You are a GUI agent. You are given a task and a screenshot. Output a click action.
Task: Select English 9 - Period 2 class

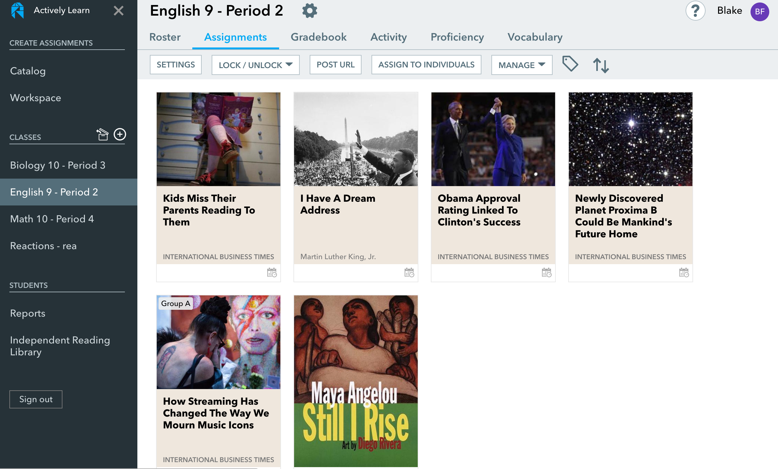tap(68, 192)
